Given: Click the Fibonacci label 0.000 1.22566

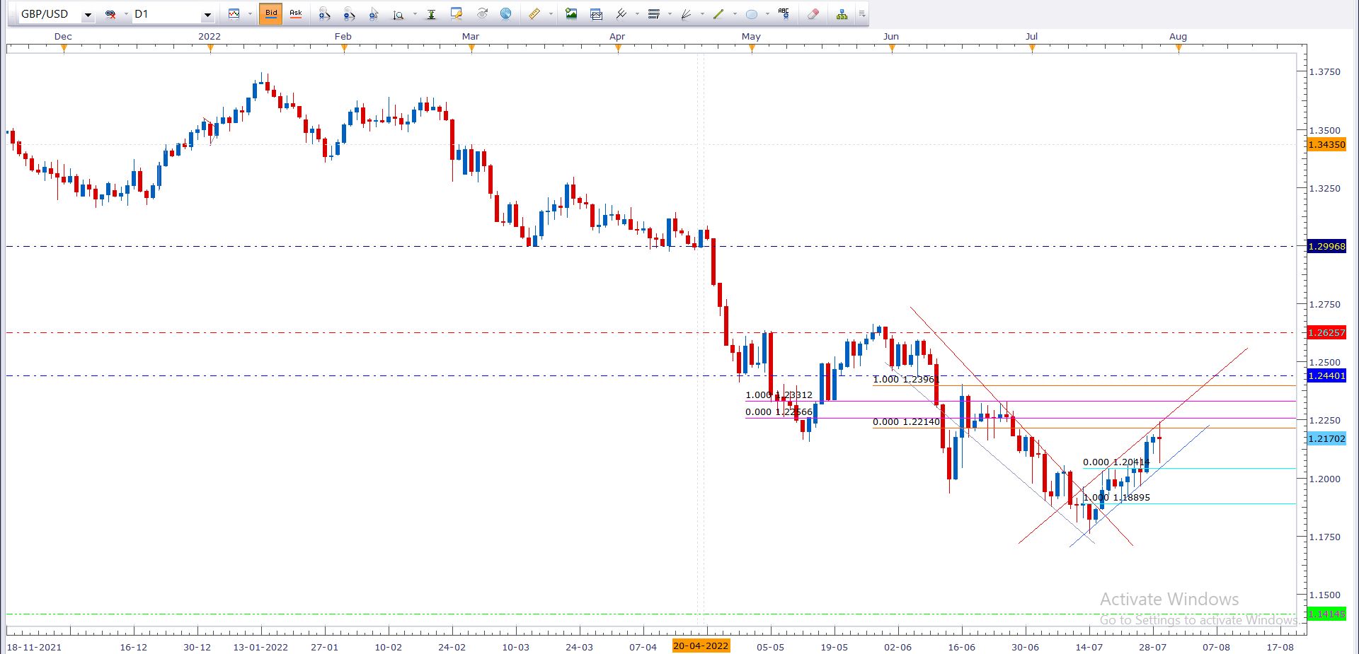Looking at the screenshot, I should pyautogui.click(x=779, y=412).
